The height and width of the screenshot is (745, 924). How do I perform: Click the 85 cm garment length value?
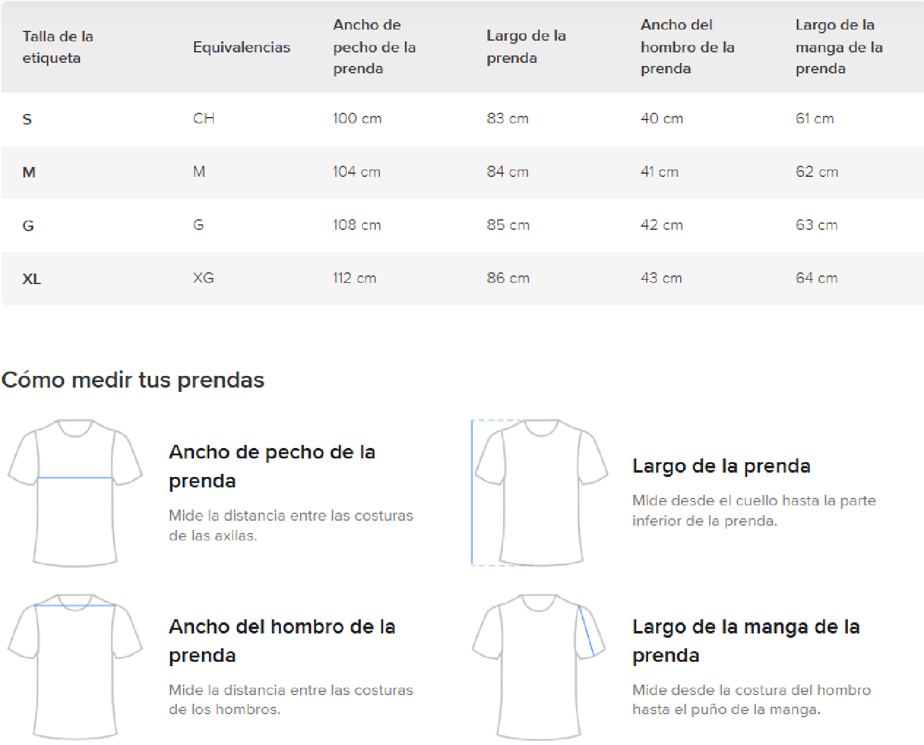point(508,225)
